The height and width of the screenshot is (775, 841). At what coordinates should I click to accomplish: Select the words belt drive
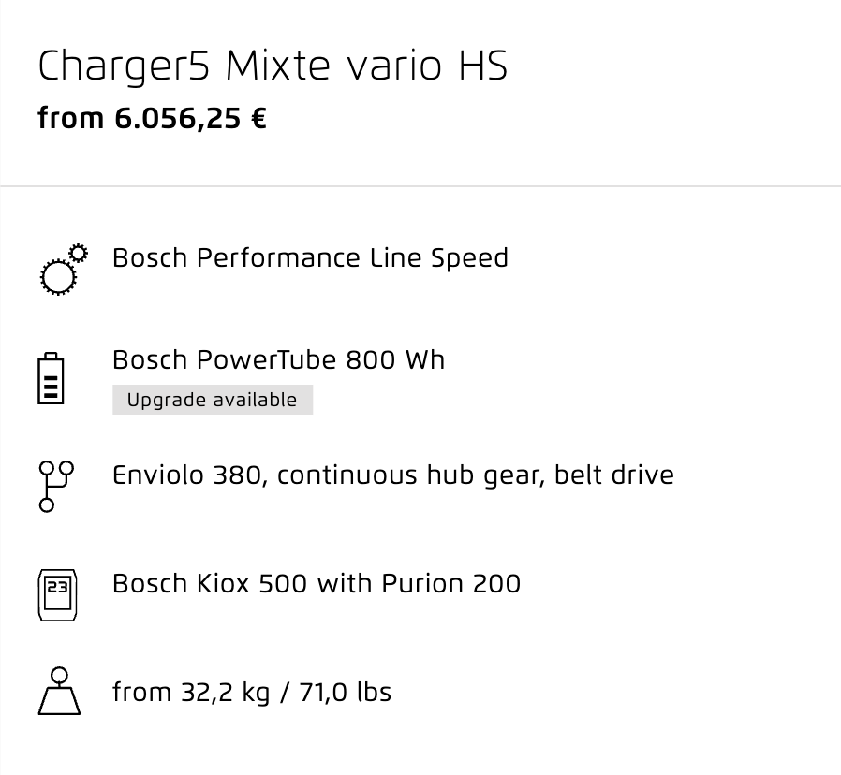pyautogui.click(x=614, y=475)
